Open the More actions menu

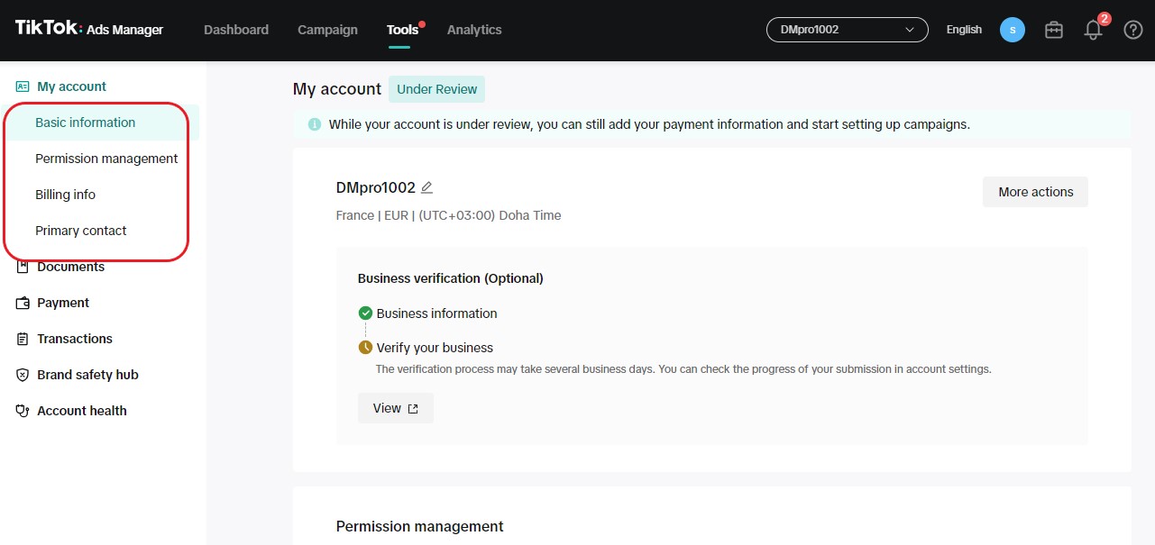1034,191
